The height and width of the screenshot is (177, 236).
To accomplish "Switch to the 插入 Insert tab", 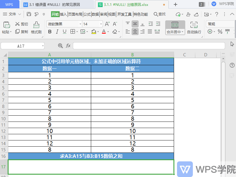I will pyautogui.click(x=63, y=14).
